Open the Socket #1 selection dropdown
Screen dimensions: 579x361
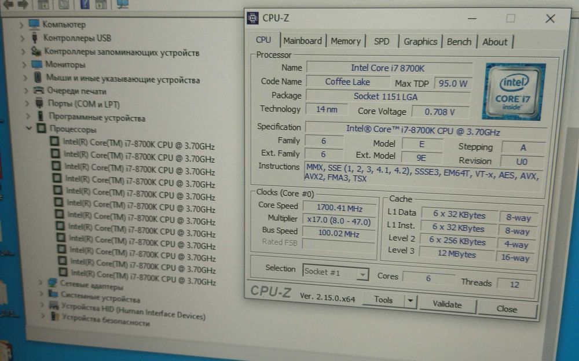click(x=362, y=274)
